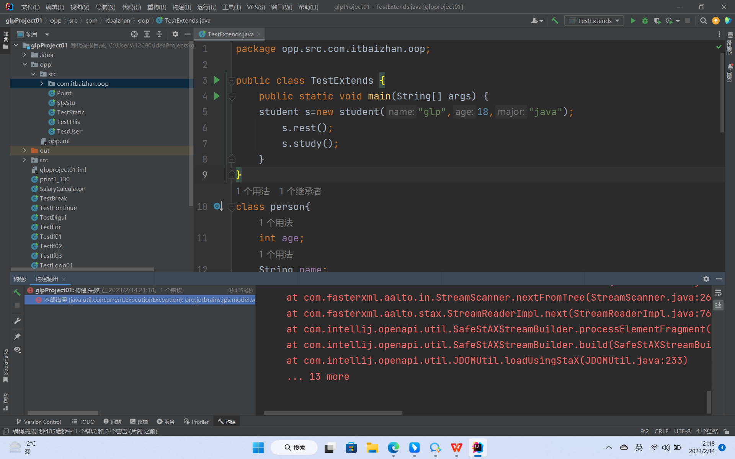Open the TODO tool window

[83, 422]
